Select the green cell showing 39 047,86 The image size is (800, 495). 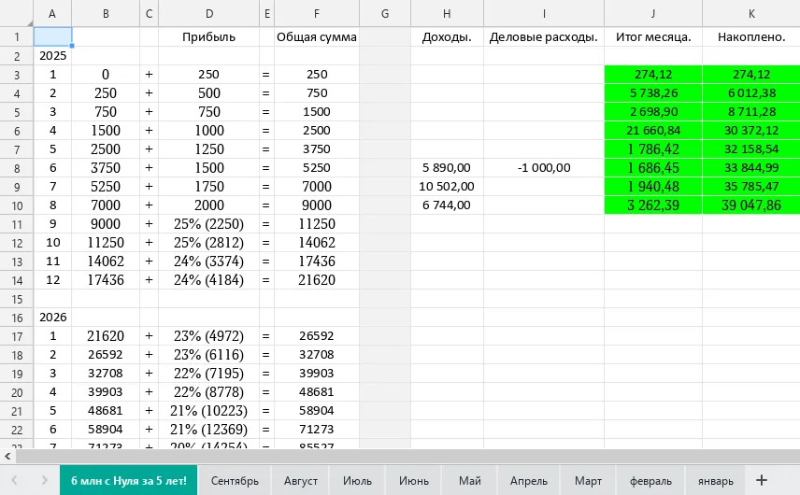click(x=751, y=205)
